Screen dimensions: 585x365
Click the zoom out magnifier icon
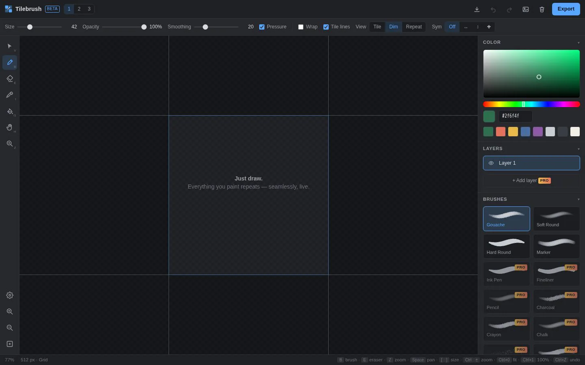(x=10, y=328)
